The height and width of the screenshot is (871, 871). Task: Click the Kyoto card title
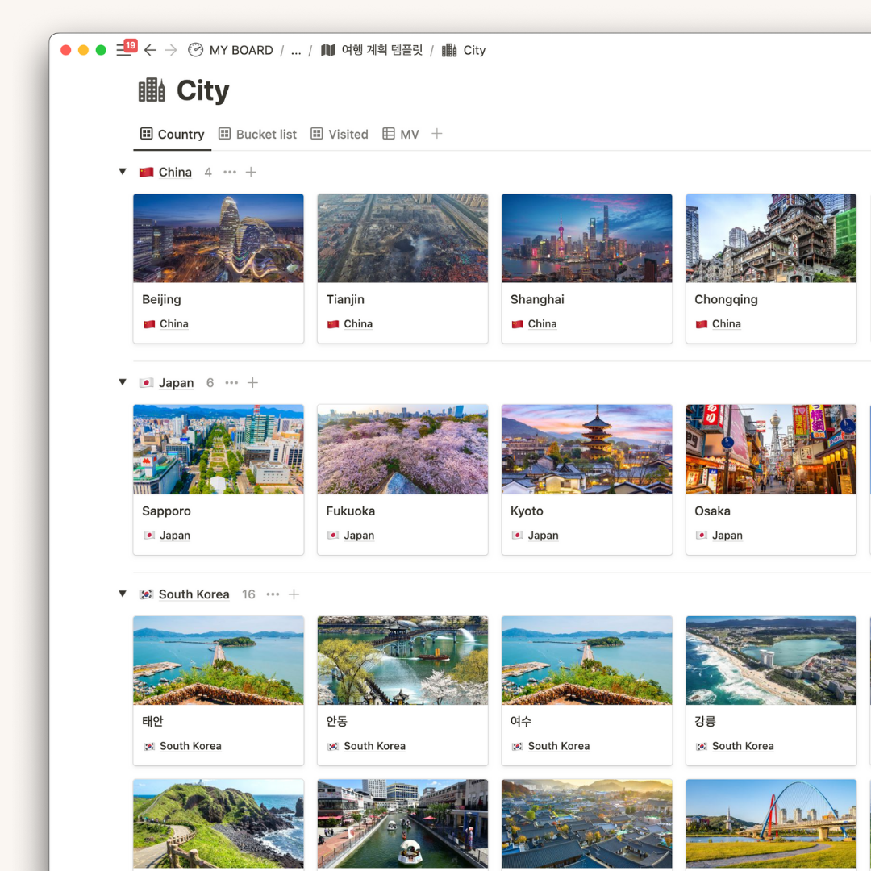pyautogui.click(x=527, y=511)
